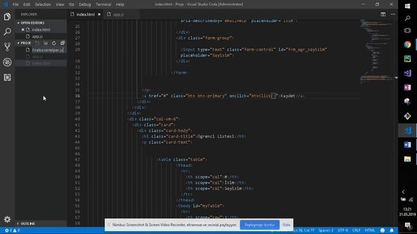Screen dimensions: 417x234
Task: Close index.html in Open Editors list
Action: point(23,30)
